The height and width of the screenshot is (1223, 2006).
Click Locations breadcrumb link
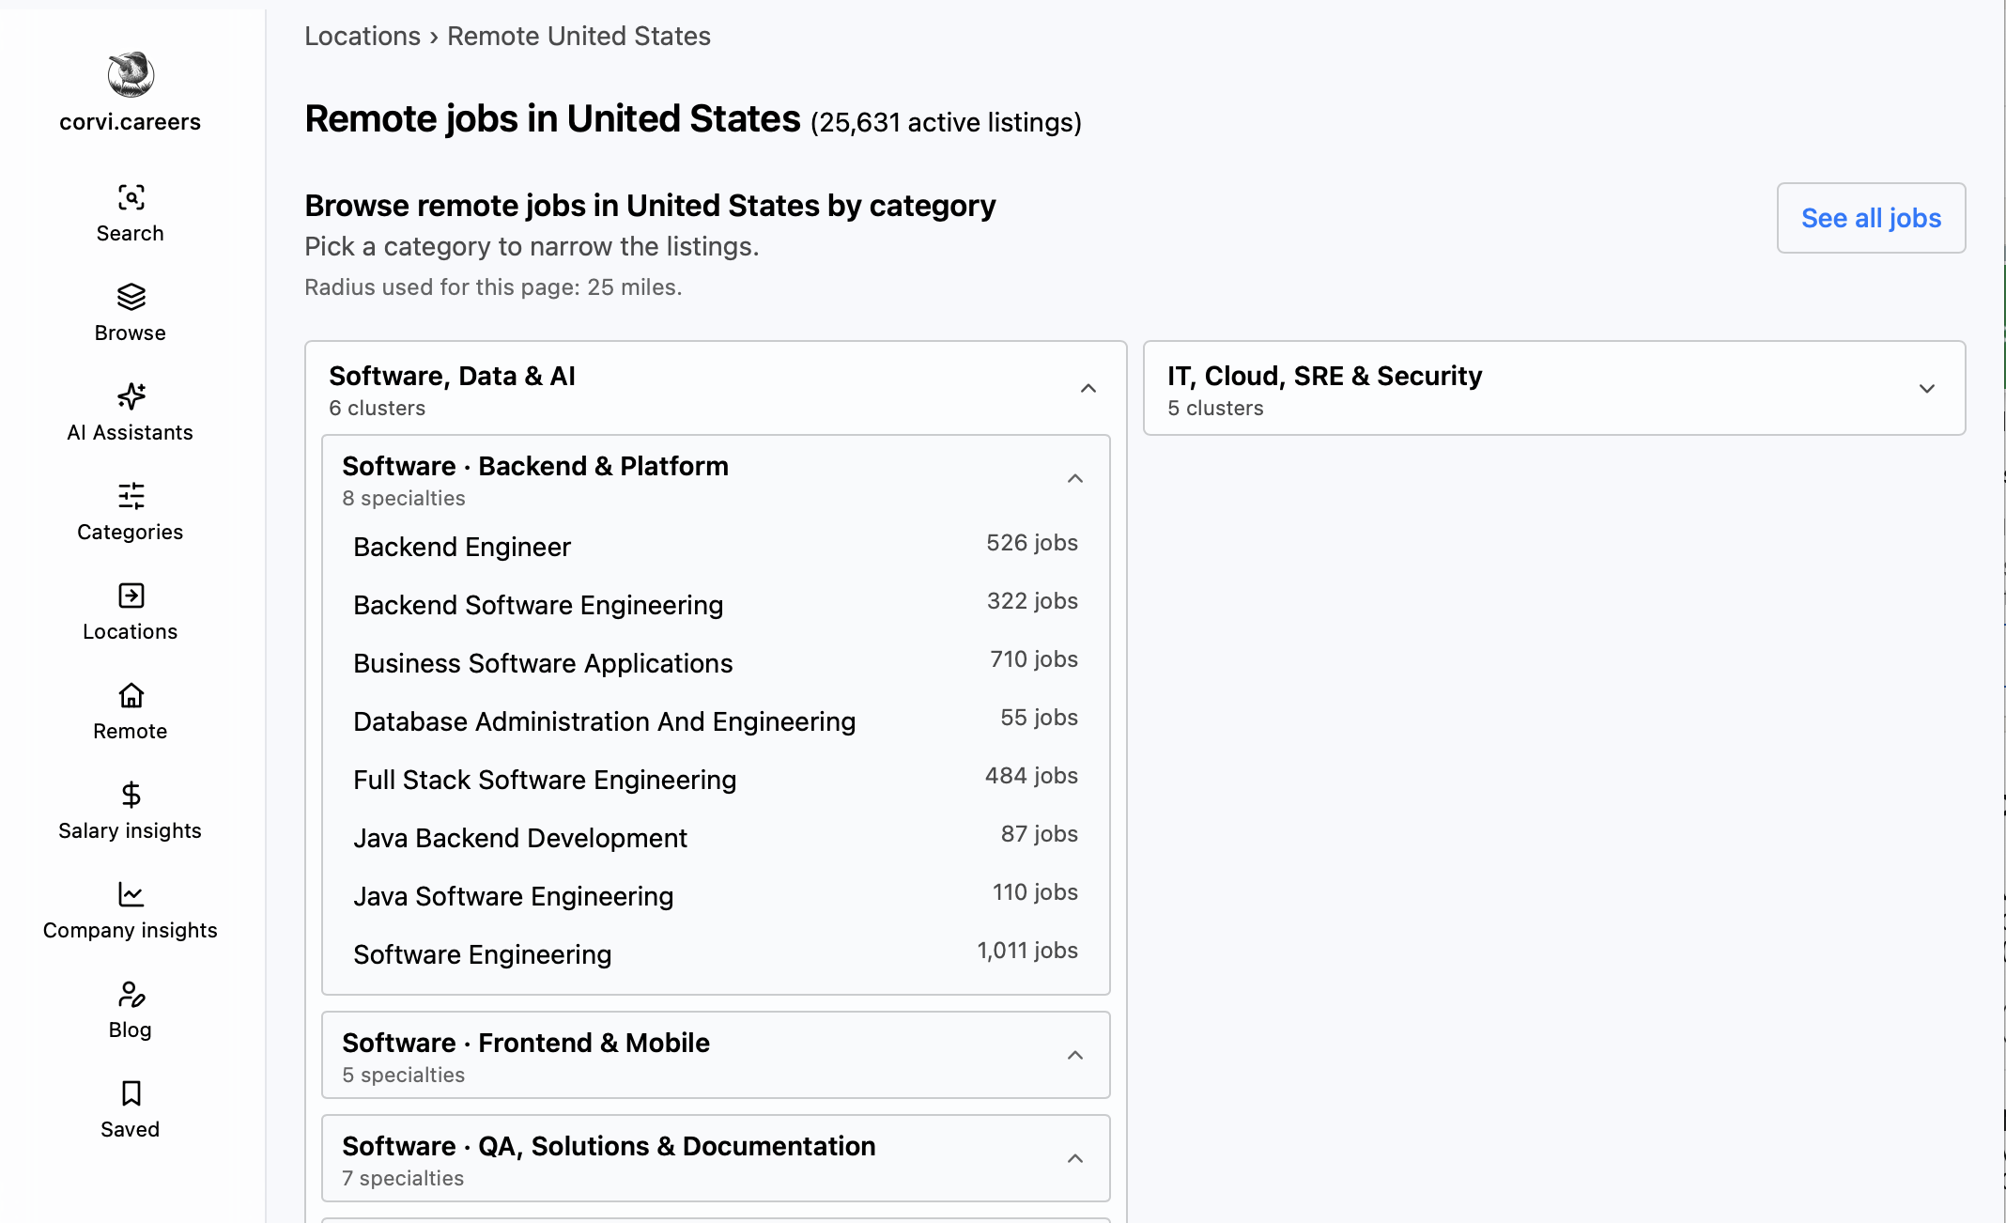pos(363,36)
